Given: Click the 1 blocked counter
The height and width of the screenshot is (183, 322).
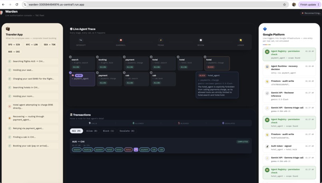Looking at the screenshot, I should (x=183, y=123).
